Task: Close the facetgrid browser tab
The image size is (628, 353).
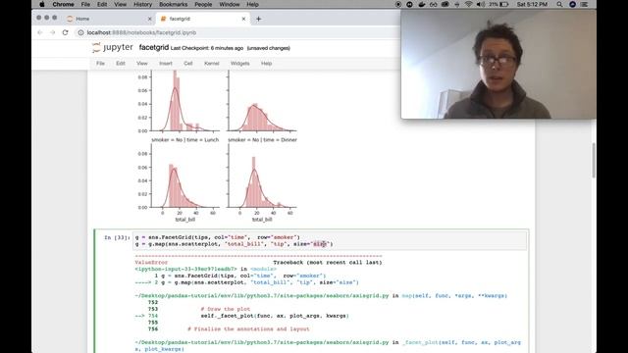Action: pyautogui.click(x=243, y=19)
